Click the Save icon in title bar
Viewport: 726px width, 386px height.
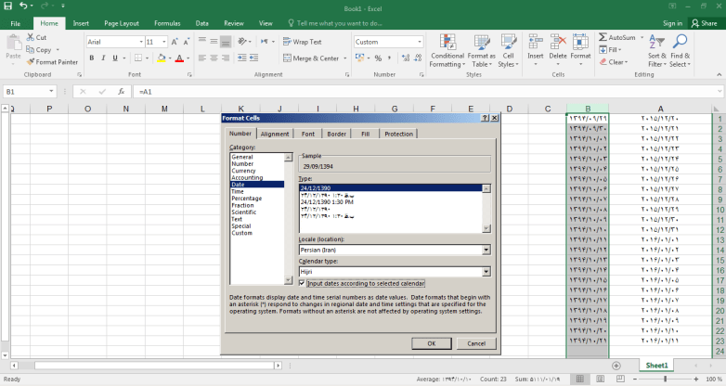click(x=7, y=6)
